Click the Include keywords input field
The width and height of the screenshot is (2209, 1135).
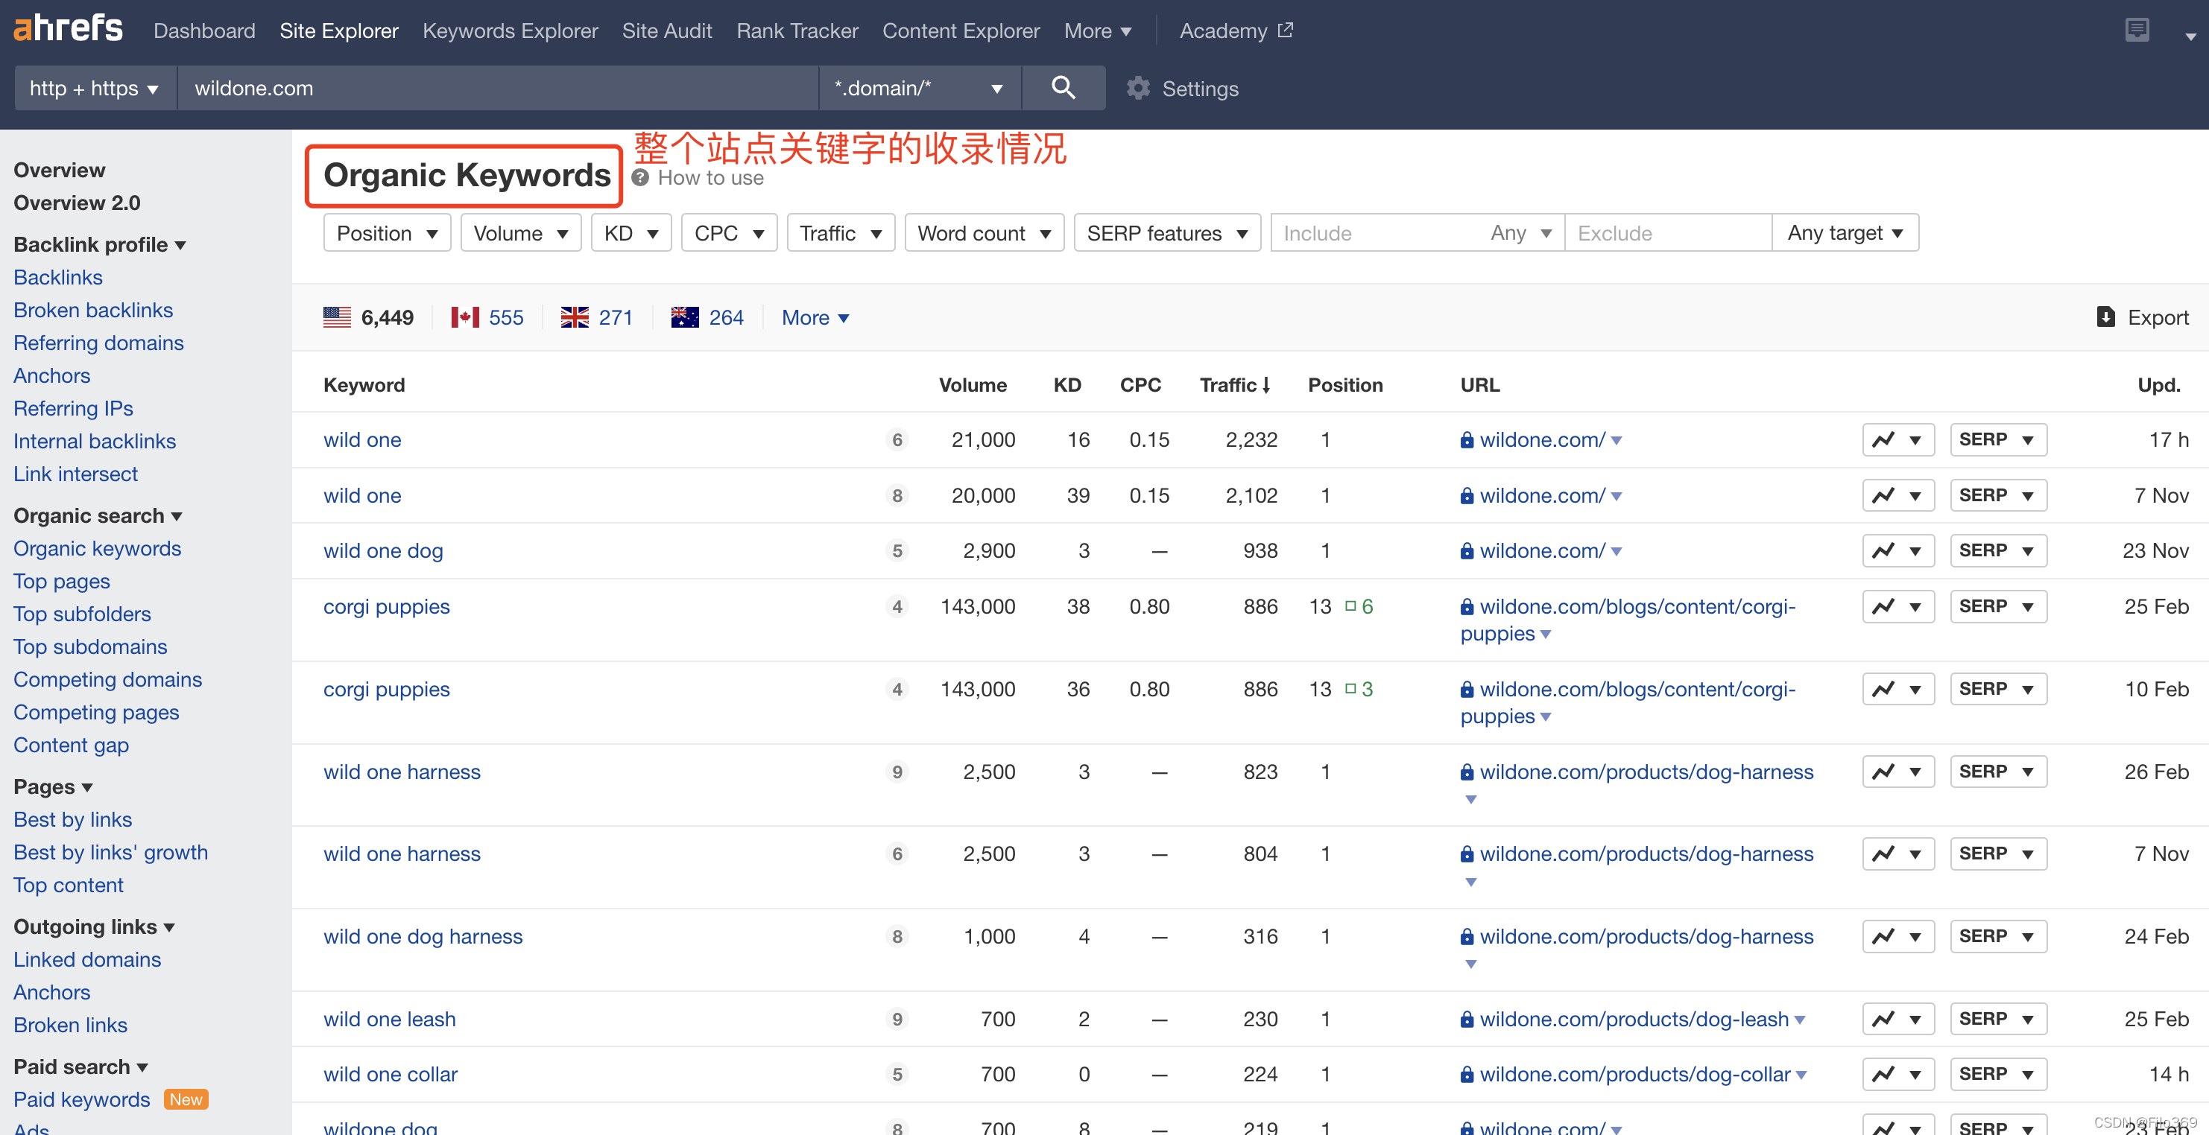pos(1372,233)
